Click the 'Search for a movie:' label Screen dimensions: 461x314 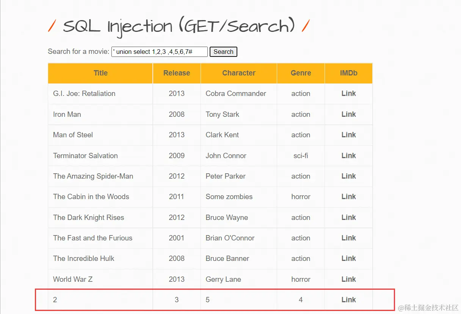click(78, 52)
